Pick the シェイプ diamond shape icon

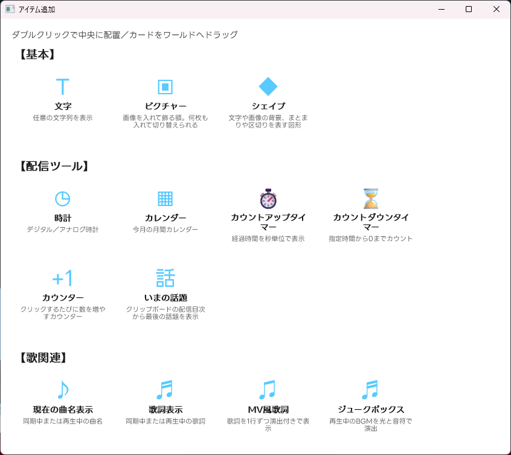point(268,86)
